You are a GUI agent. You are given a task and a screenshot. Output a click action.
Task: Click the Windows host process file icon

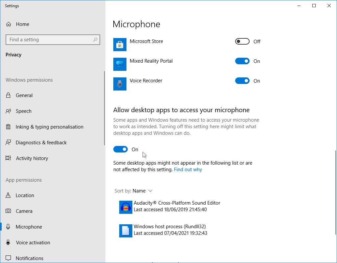pos(126,231)
